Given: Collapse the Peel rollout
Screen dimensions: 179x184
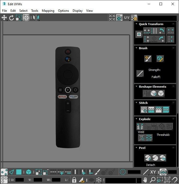Looking at the screenshot, I should (x=136, y=148).
